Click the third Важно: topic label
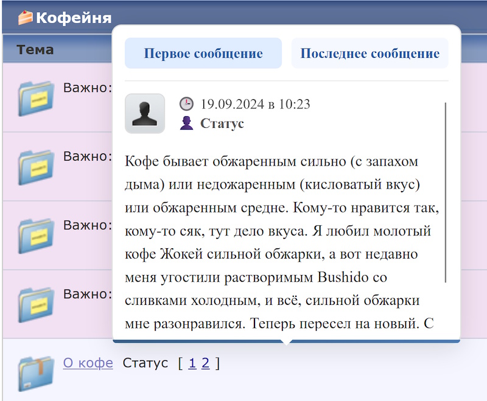Image resolution: width=487 pixels, height=401 pixels. click(88, 225)
